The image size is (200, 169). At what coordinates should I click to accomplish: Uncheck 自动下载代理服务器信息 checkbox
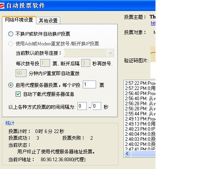coord(18,94)
